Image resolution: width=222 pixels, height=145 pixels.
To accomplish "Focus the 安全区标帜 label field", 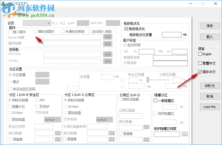I will [44, 126].
